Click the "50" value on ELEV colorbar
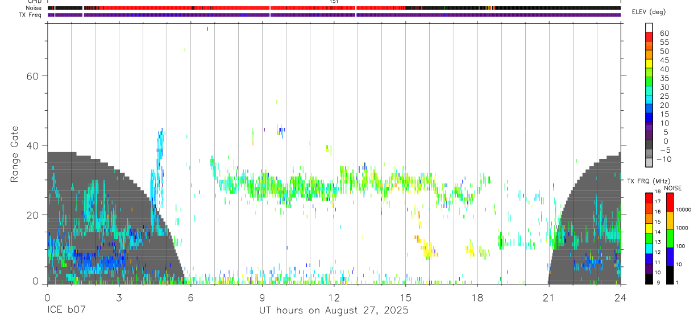 [664, 51]
